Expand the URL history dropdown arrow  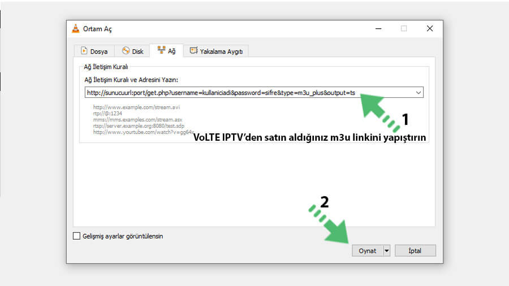pos(419,93)
